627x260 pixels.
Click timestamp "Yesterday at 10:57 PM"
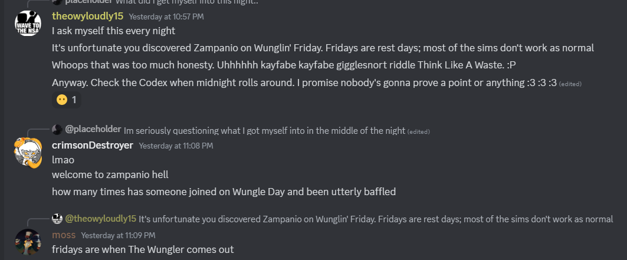[x=166, y=17]
